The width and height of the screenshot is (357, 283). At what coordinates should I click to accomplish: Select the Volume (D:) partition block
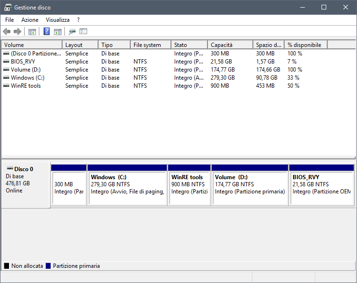(250, 185)
